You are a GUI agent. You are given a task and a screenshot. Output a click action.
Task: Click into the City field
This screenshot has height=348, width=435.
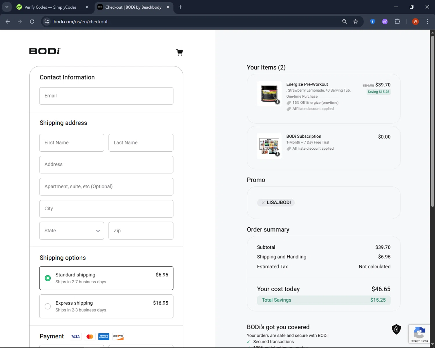tap(106, 209)
